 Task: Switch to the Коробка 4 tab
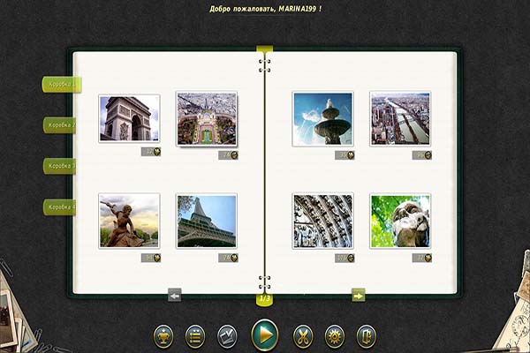[59, 207]
